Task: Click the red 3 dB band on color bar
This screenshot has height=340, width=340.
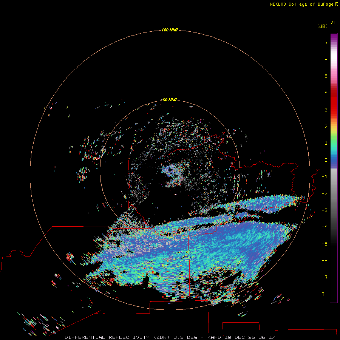Action: pyautogui.click(x=334, y=110)
